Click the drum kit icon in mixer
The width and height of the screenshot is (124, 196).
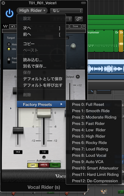click(x=104, y=191)
